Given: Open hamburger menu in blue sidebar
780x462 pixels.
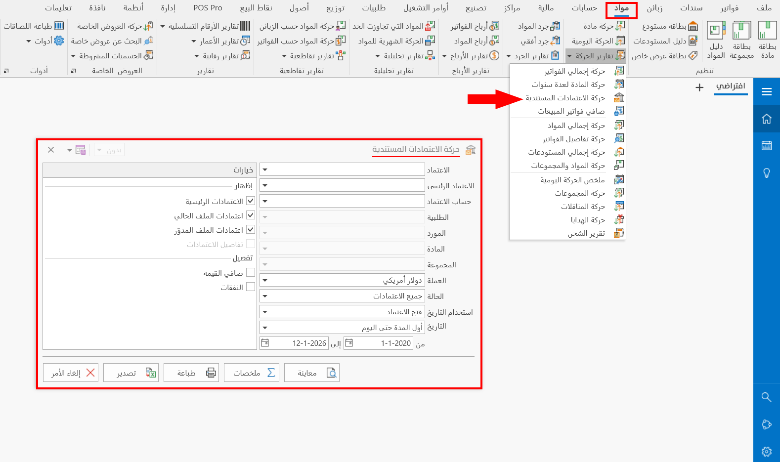Looking at the screenshot, I should (x=767, y=91).
